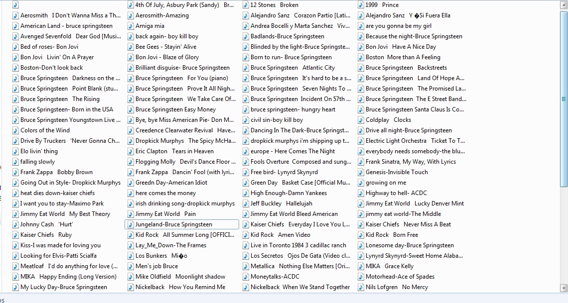Select icon of 'falling slowly' file

tap(15, 162)
